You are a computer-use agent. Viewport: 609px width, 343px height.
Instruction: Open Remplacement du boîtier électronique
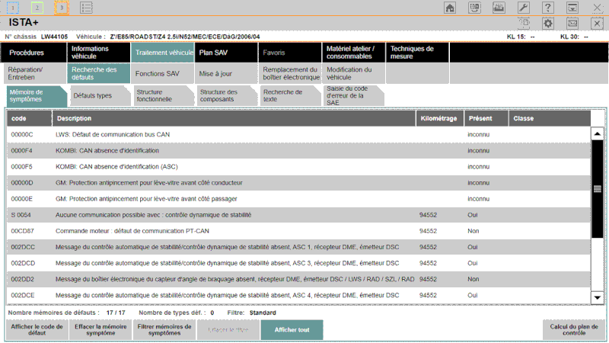(290, 73)
